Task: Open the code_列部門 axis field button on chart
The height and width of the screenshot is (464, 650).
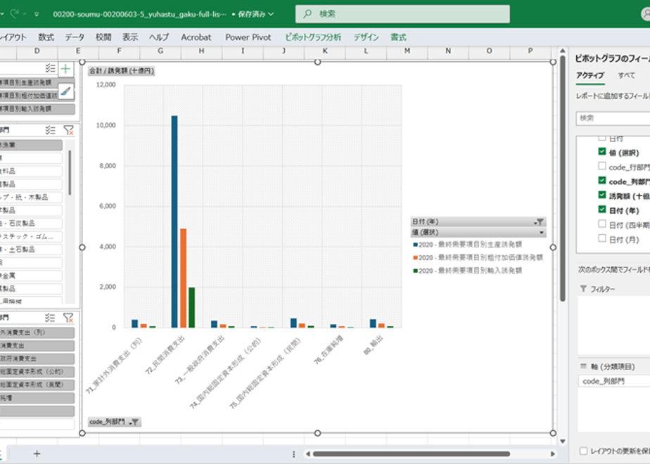Action: click(115, 422)
